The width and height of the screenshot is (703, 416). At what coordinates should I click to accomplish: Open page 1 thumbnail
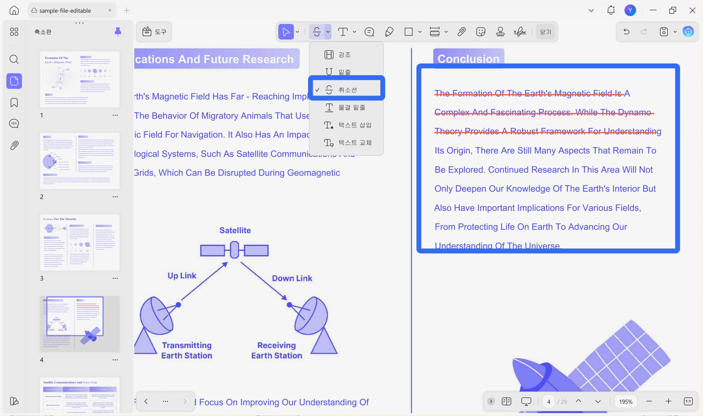[80, 79]
